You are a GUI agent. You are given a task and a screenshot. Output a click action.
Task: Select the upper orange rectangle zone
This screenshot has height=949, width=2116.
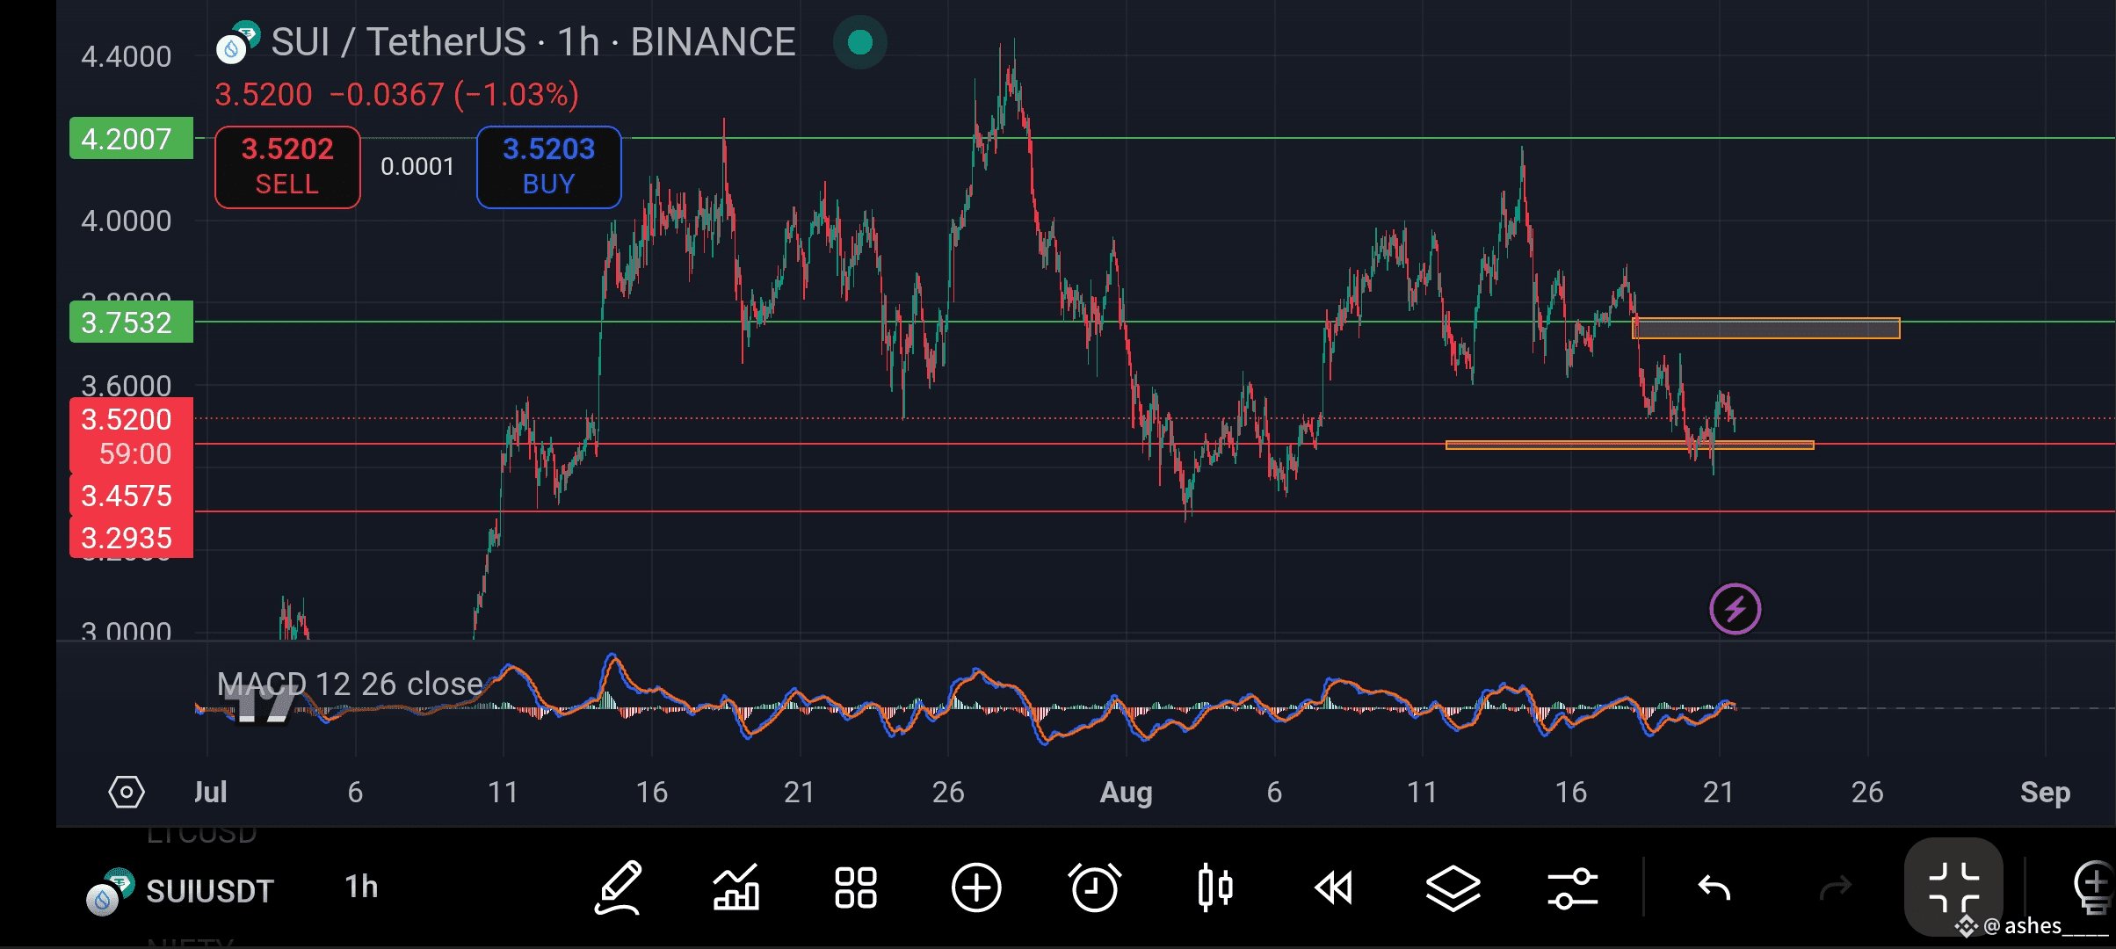(1766, 329)
